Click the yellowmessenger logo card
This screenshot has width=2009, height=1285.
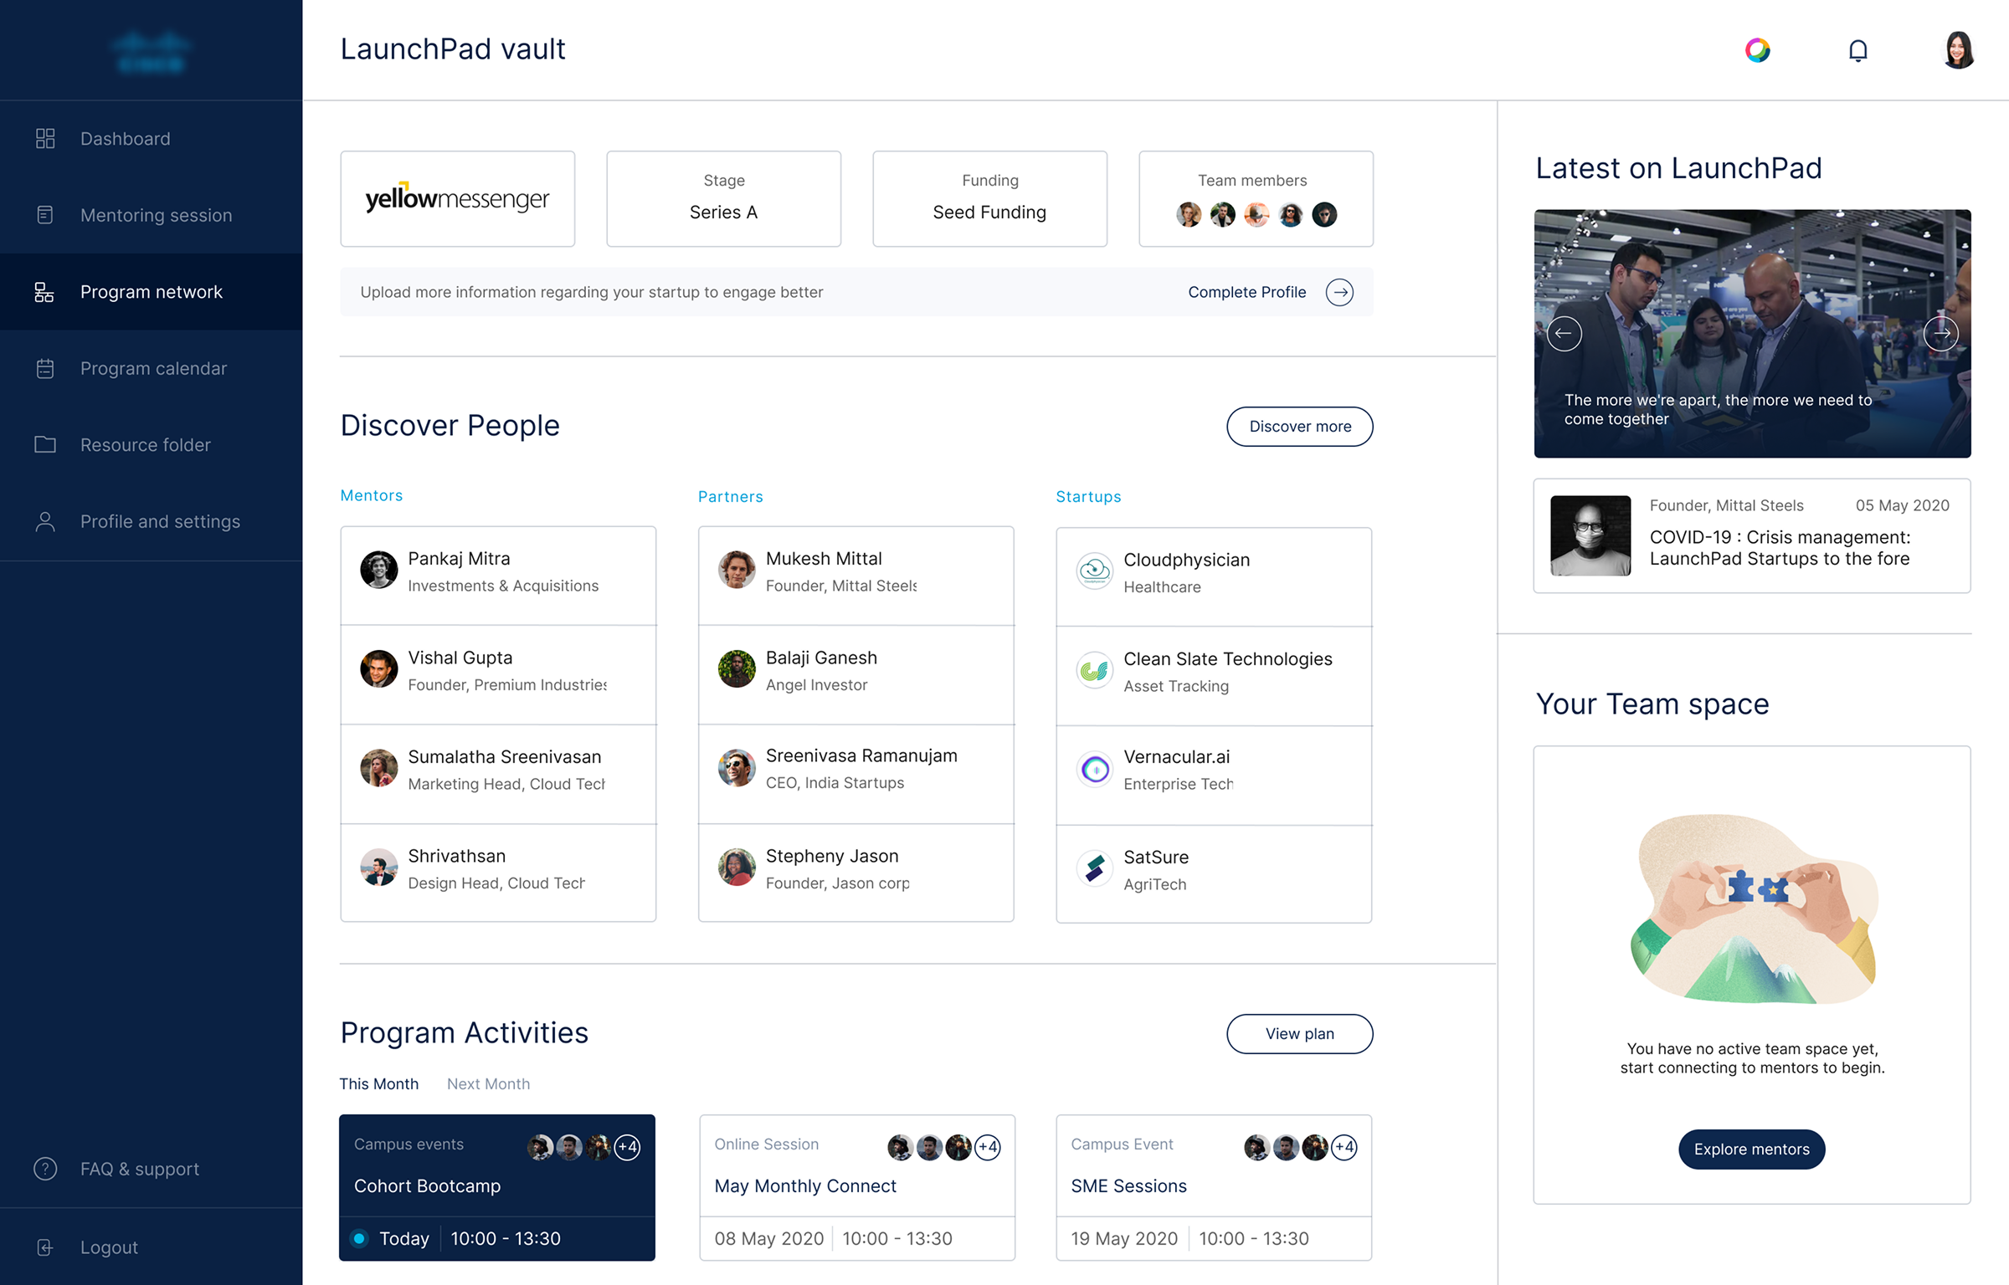click(457, 199)
